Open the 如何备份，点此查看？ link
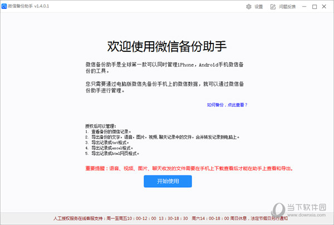 click(x=227, y=105)
